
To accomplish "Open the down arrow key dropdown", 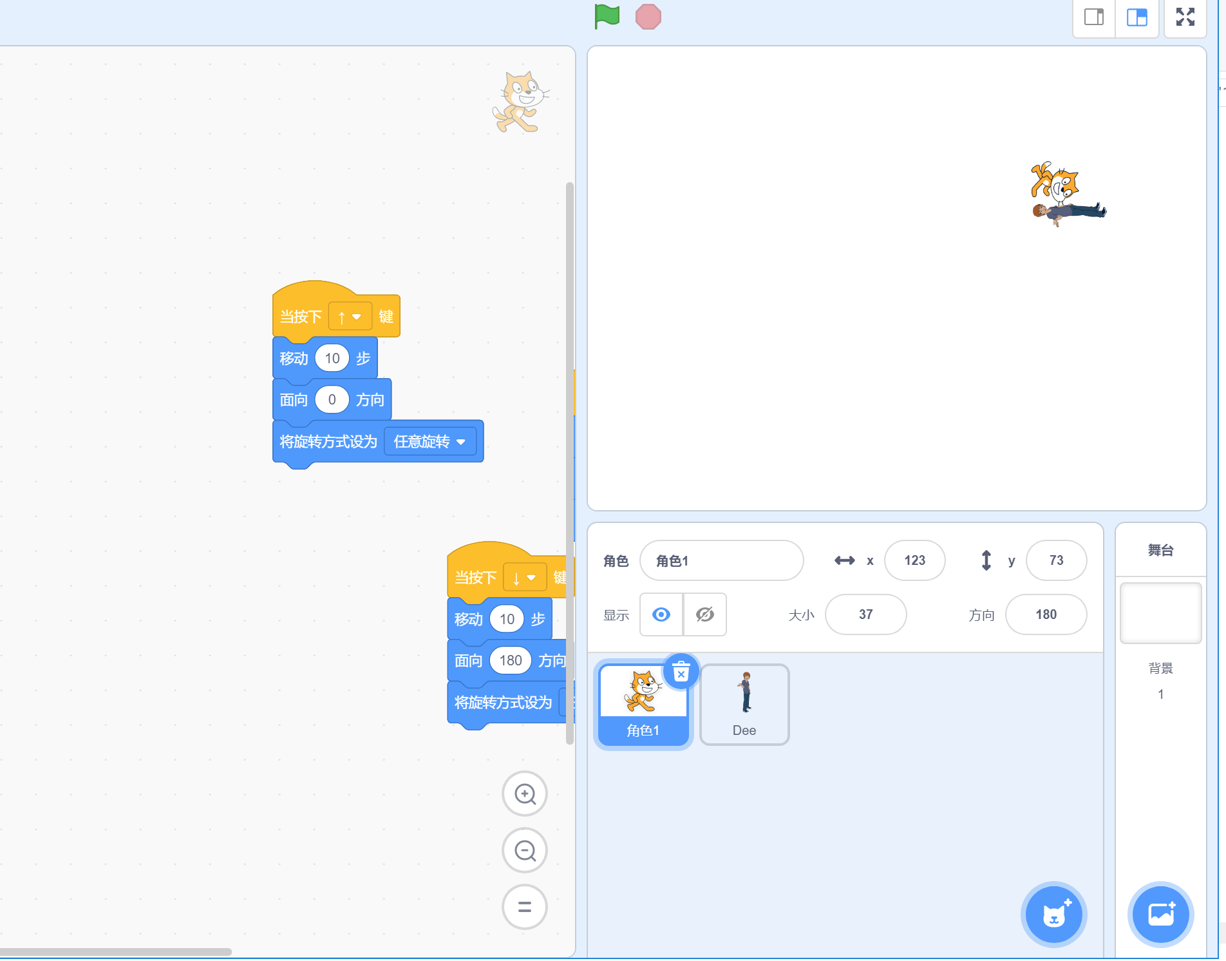I will [525, 577].
